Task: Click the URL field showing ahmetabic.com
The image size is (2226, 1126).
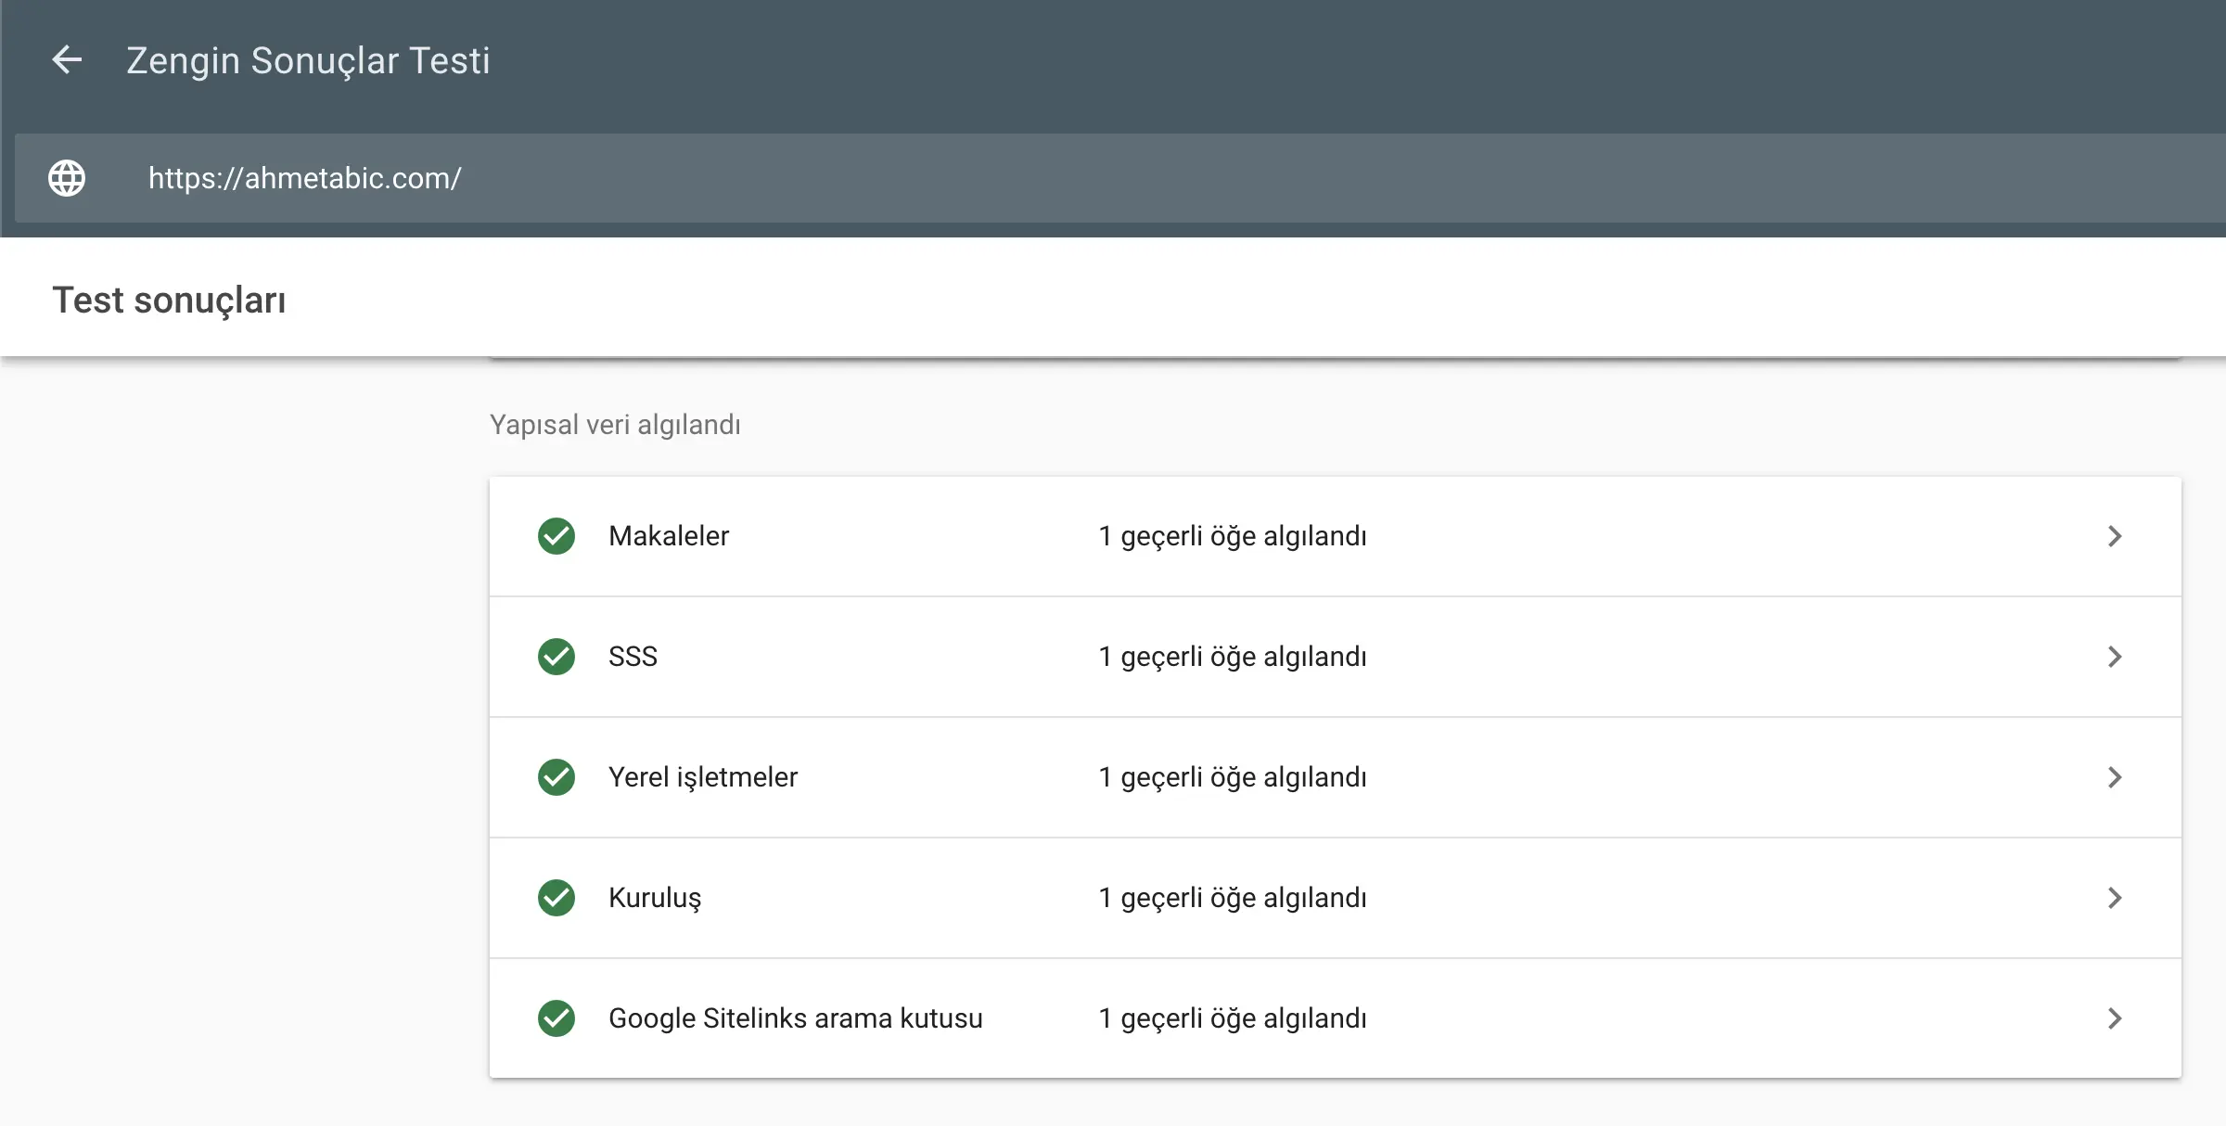Action: [1120, 178]
